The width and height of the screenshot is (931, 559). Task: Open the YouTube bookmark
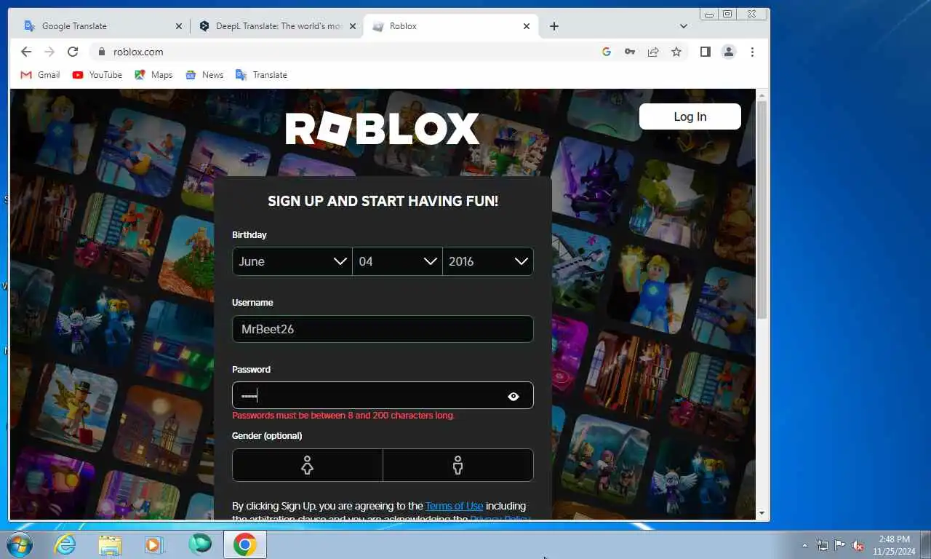click(97, 75)
